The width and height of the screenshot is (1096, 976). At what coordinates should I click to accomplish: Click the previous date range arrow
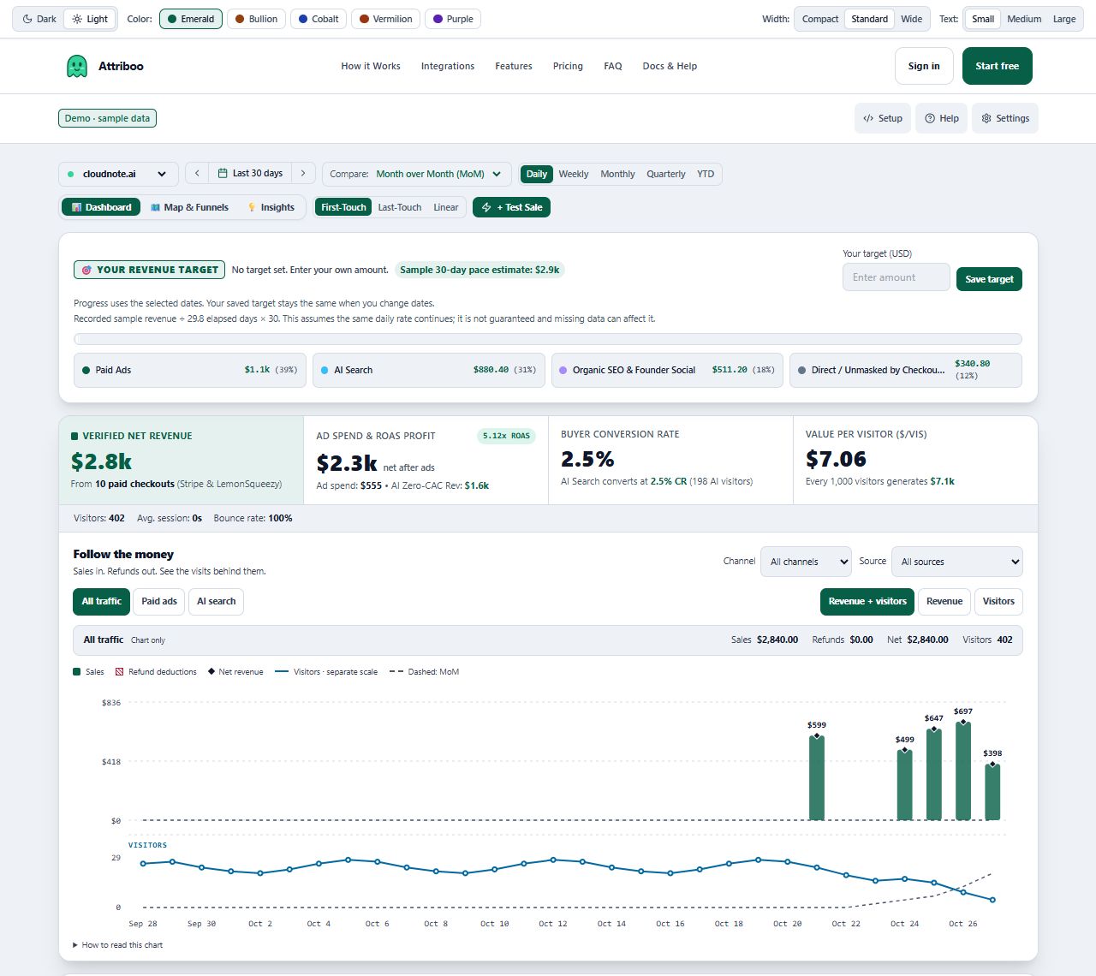tap(197, 174)
